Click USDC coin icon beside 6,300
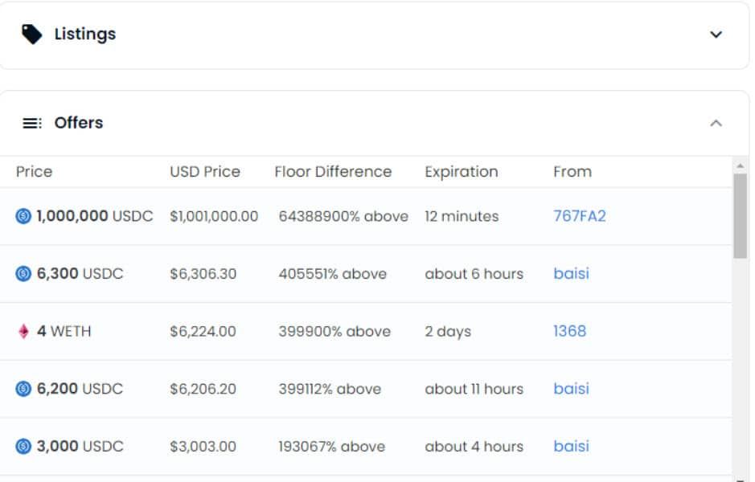Image resolution: width=755 pixels, height=482 pixels. [23, 274]
